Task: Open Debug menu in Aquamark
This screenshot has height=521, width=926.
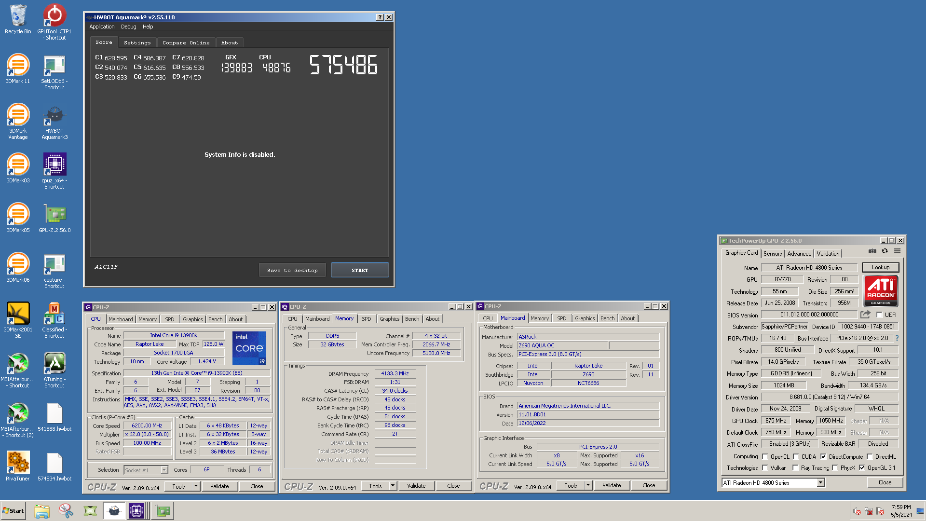Action: click(x=128, y=27)
